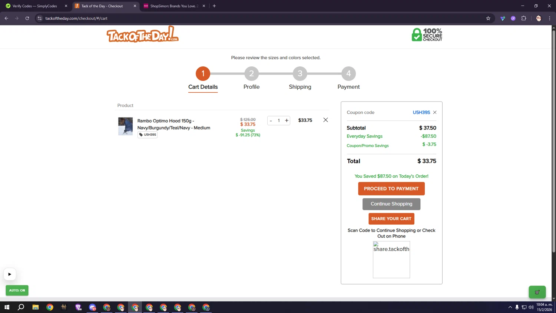
Task: Click the Rambo Optimo Hood product name
Action: (x=173, y=124)
